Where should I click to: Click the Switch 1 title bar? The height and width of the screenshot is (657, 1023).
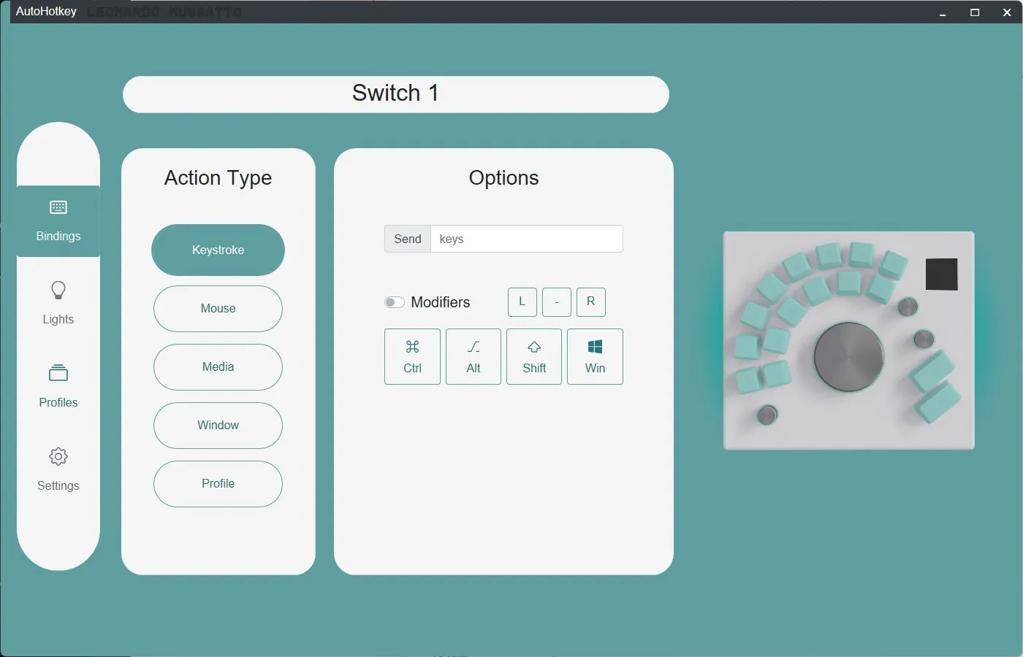[395, 93]
